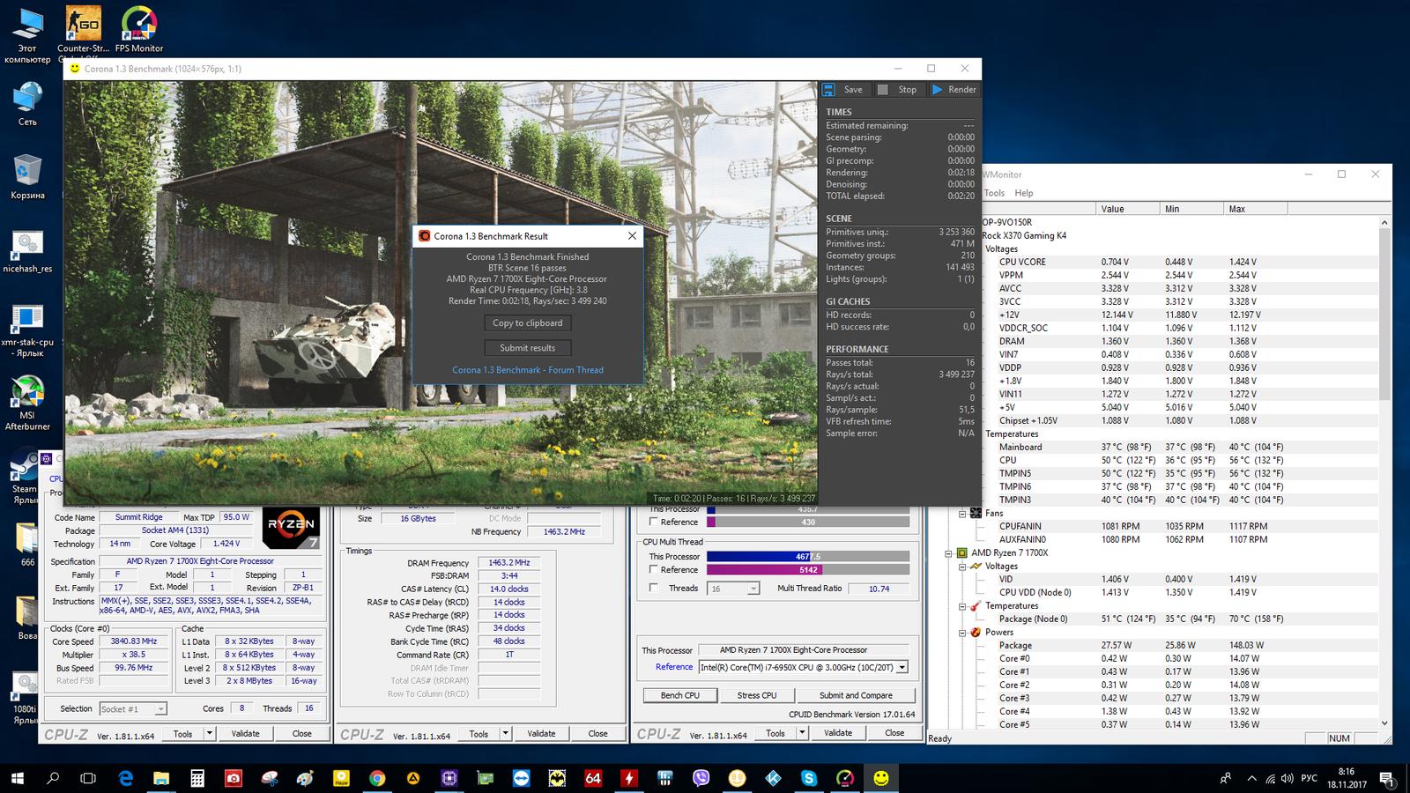Open Corona 1.3 Benchmark Forum Thread link

pyautogui.click(x=527, y=370)
